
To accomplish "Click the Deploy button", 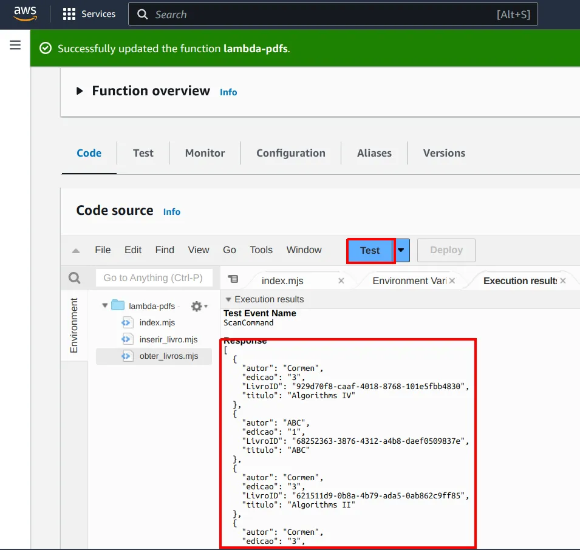I will click(446, 250).
